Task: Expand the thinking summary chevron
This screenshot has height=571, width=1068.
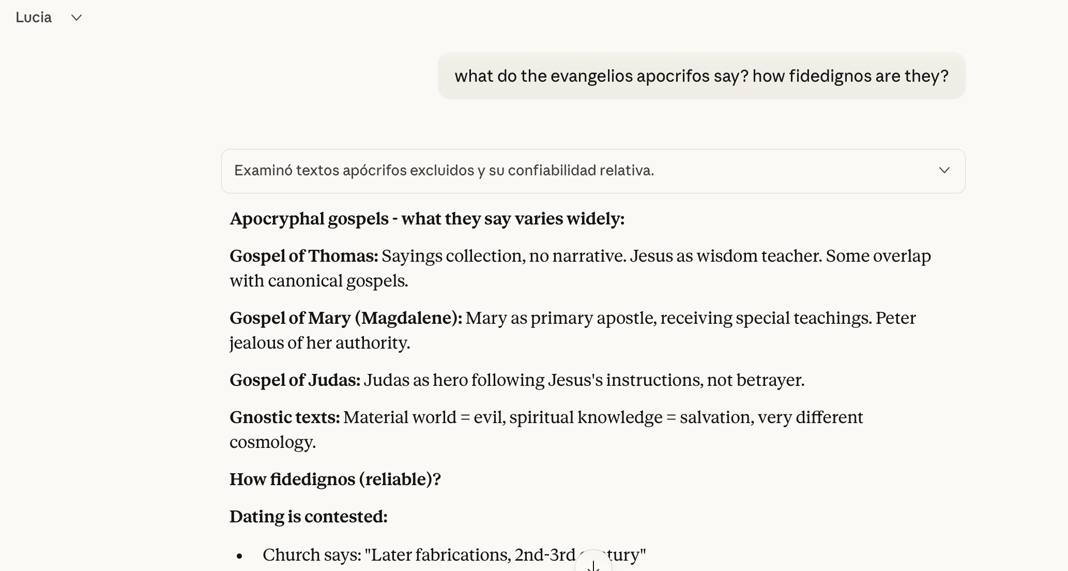Action: (944, 171)
